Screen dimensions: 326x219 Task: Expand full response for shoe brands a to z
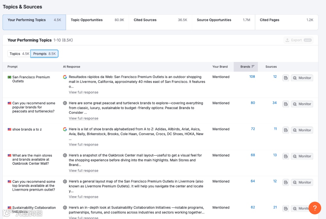point(84,145)
